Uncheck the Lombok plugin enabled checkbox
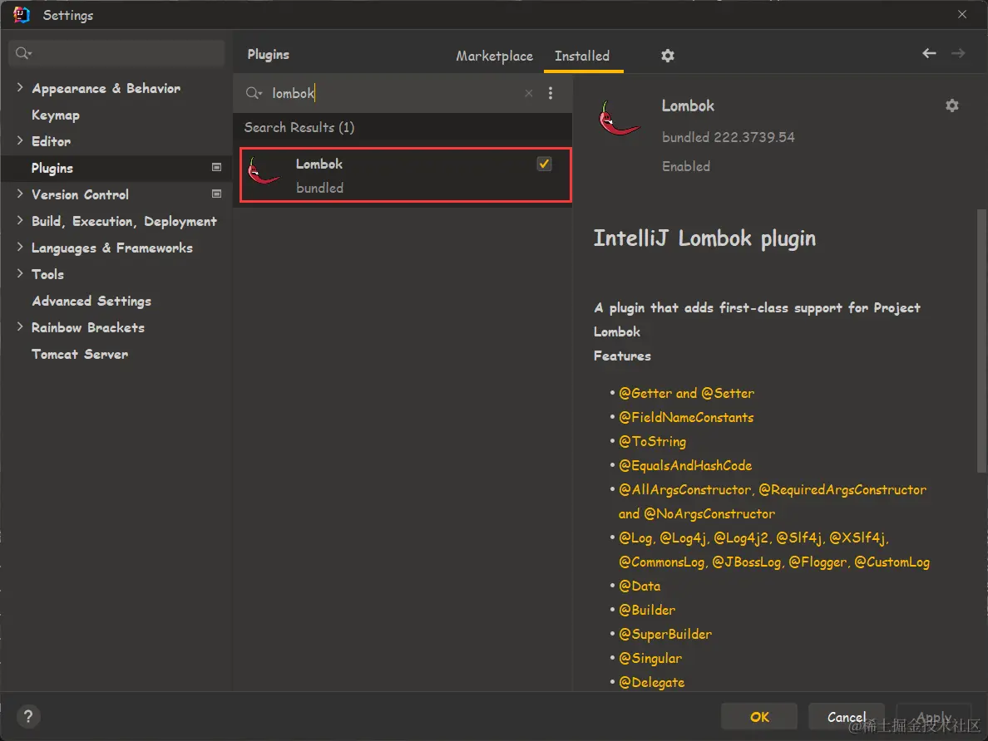Image resolution: width=988 pixels, height=741 pixels. tap(544, 164)
